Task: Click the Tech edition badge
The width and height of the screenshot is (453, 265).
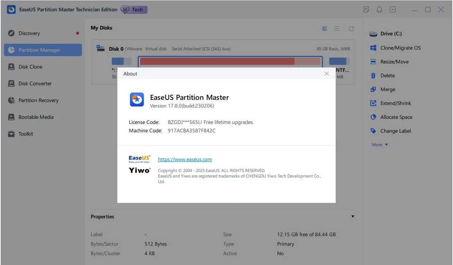Action: (134, 10)
